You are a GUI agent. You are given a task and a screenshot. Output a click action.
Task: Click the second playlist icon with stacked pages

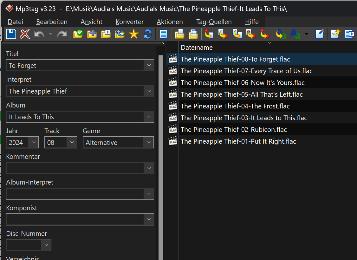[193, 34]
